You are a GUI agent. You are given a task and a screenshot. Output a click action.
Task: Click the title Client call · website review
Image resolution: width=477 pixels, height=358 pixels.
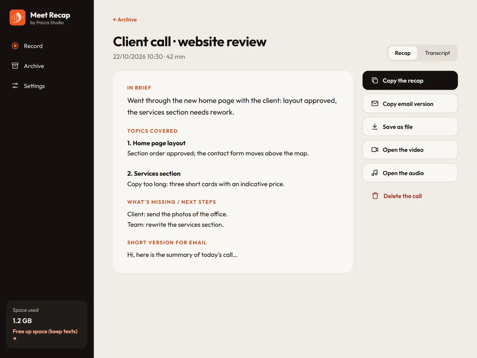pos(190,41)
